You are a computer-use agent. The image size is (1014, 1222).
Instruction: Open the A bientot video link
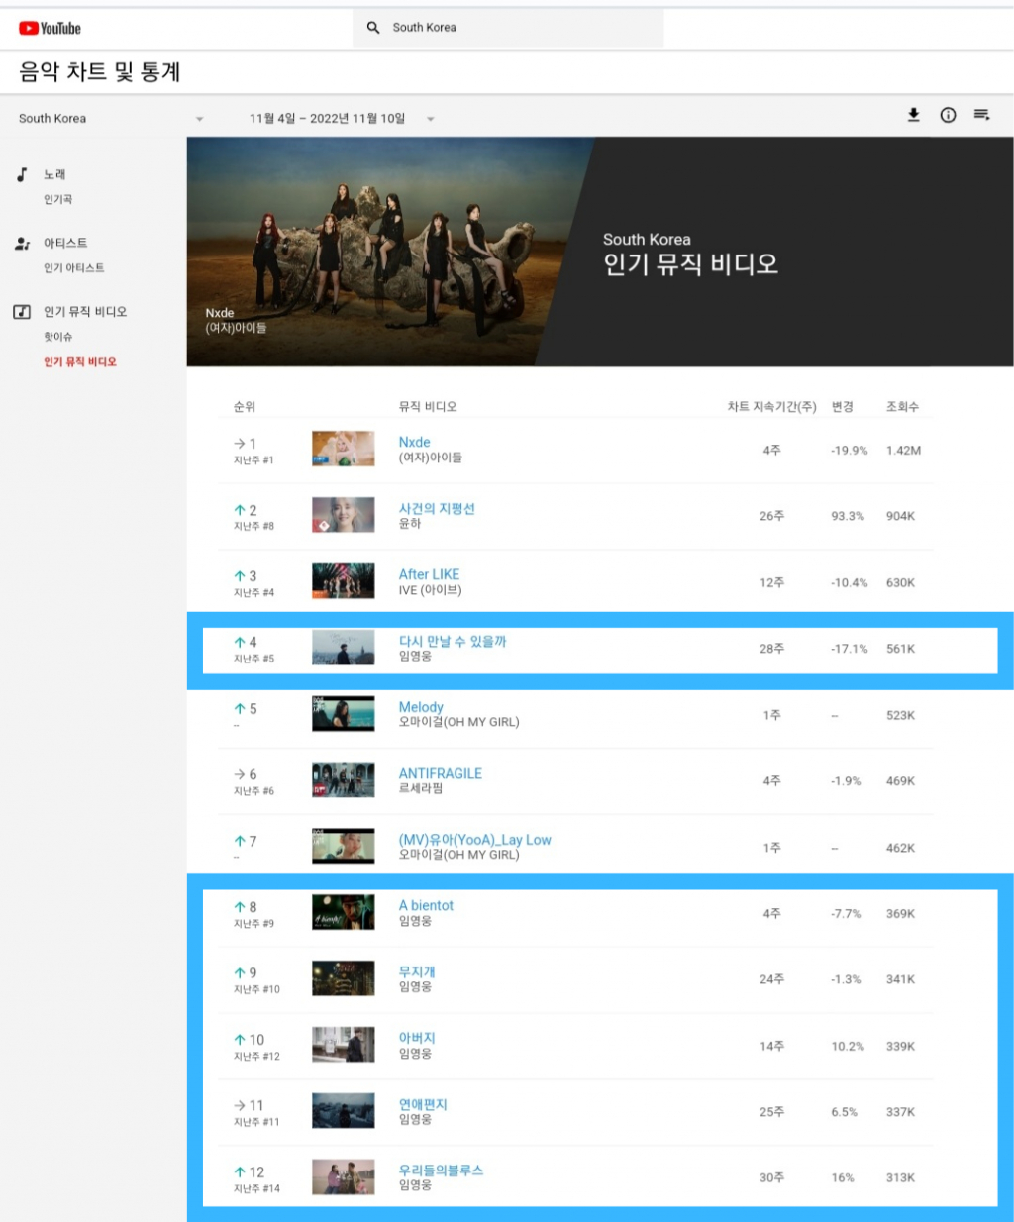426,905
